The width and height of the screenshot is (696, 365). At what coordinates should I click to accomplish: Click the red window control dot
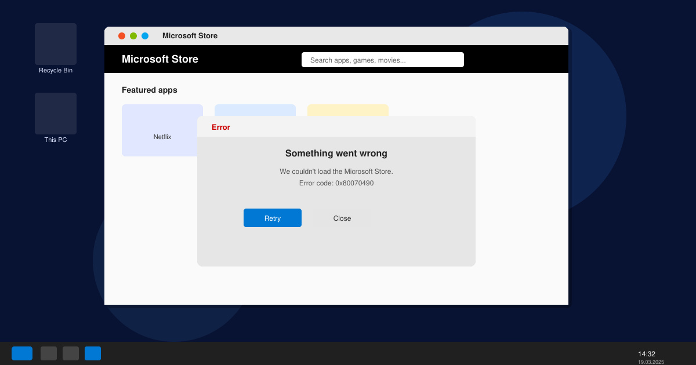pyautogui.click(x=122, y=36)
